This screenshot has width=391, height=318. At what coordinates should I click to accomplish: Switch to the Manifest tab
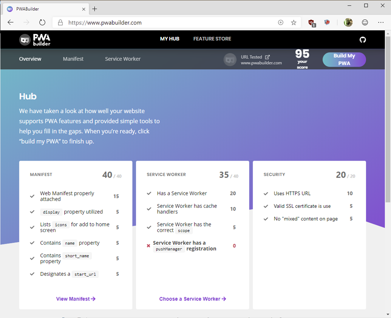click(73, 59)
